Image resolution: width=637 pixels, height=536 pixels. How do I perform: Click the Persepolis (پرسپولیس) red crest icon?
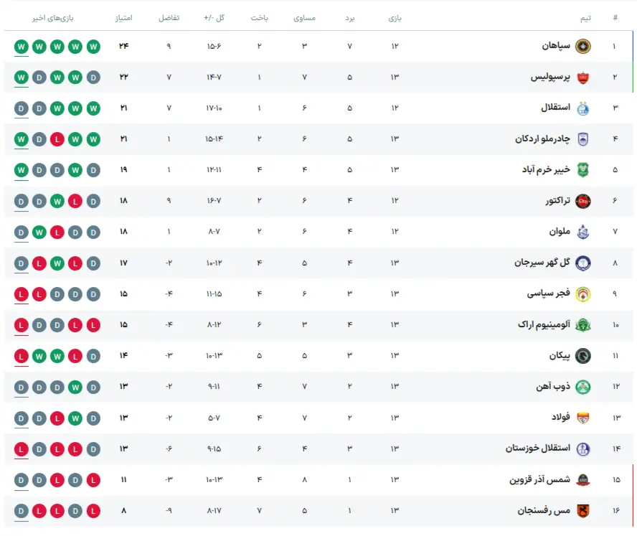coord(582,77)
